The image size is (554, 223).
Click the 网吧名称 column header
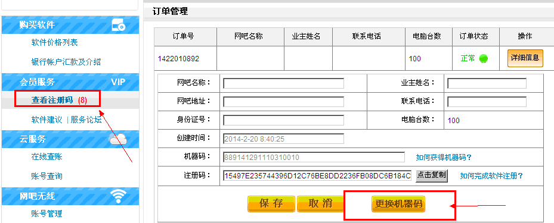click(249, 36)
